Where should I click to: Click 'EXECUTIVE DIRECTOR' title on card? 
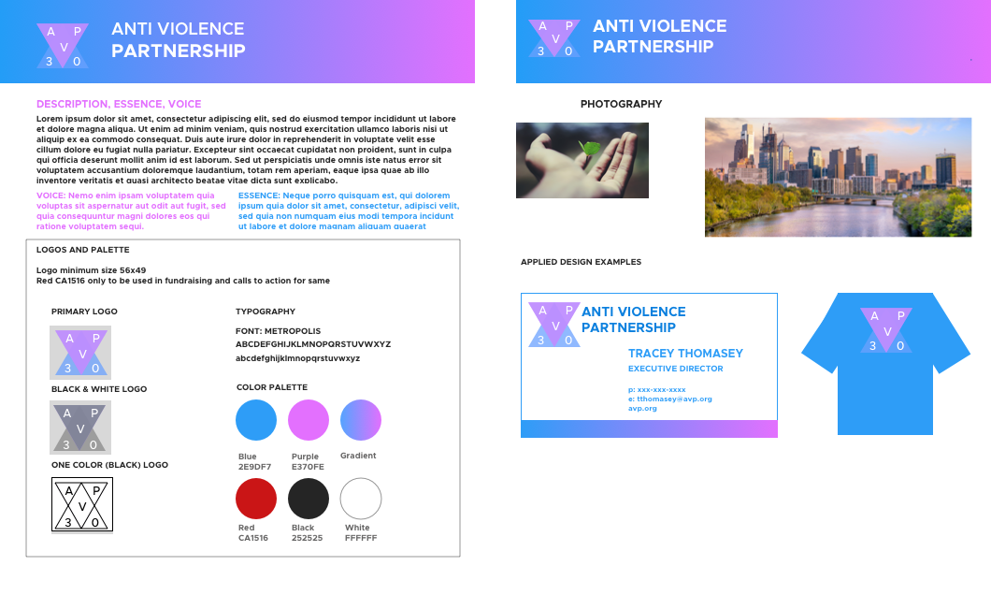(676, 369)
